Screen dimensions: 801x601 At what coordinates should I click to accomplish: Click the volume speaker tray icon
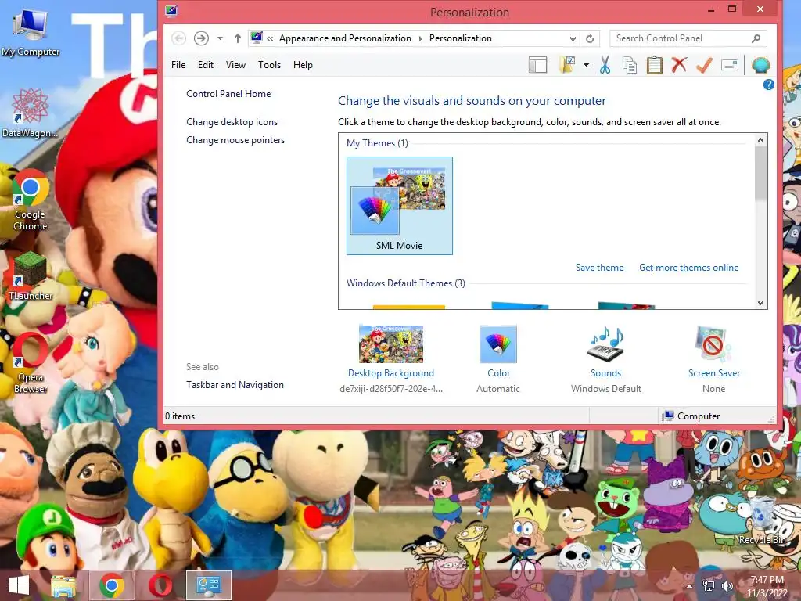point(727,586)
